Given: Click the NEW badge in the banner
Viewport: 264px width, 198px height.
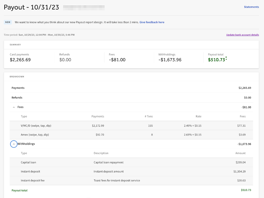Looking at the screenshot, I should click(x=8, y=22).
